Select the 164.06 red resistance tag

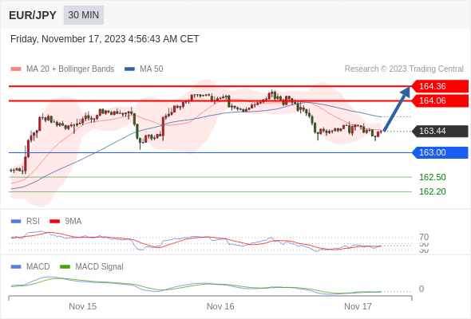tap(440, 100)
